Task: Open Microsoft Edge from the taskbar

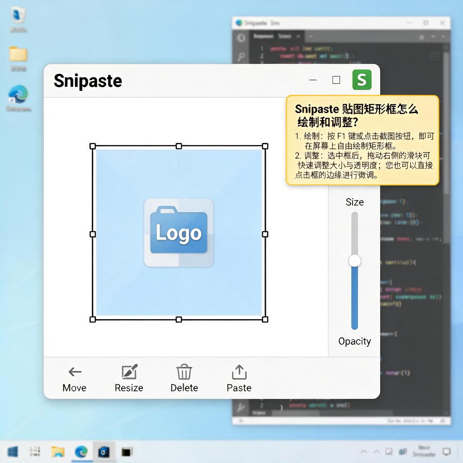Action: [x=81, y=452]
